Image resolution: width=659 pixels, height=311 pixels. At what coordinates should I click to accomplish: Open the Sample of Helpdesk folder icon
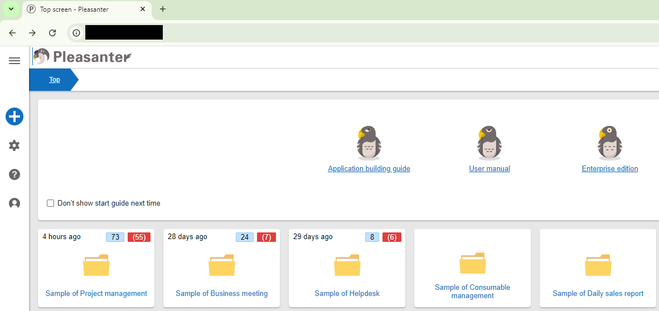coord(347,265)
